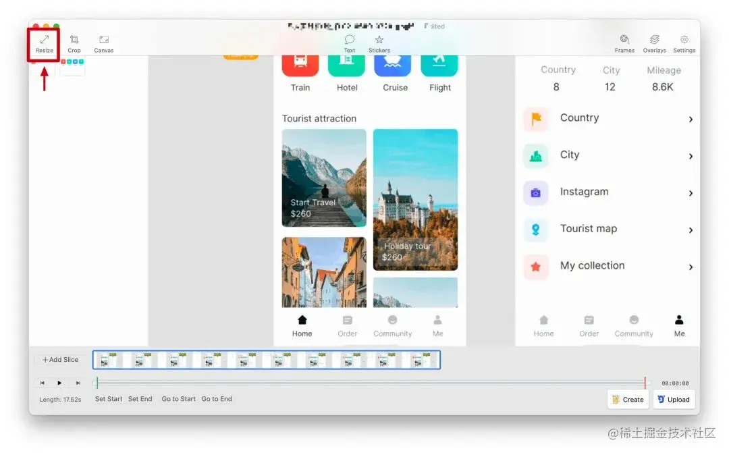Click the Add Slice button
Screen dimensions: 729x453
pos(61,360)
